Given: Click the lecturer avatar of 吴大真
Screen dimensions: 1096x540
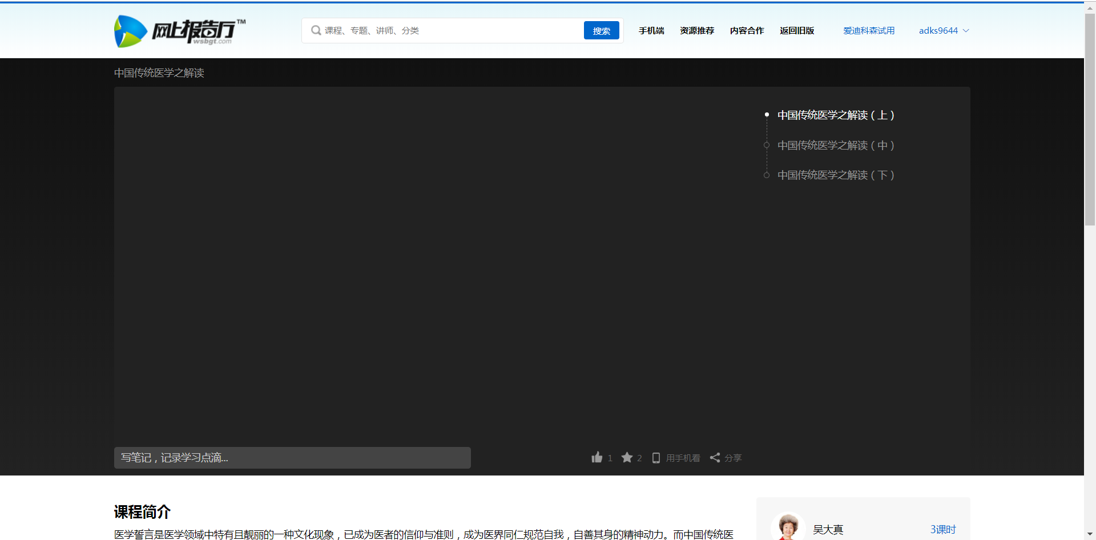Looking at the screenshot, I should pos(788,527).
